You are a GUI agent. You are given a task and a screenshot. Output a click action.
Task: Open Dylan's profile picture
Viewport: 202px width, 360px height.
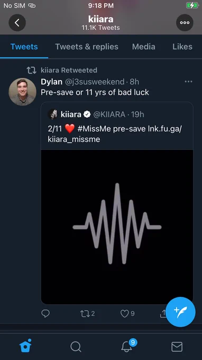pyautogui.click(x=22, y=92)
